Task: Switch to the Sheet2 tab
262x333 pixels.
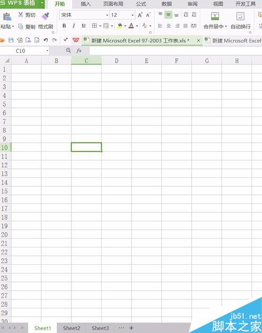Action: tap(71, 328)
